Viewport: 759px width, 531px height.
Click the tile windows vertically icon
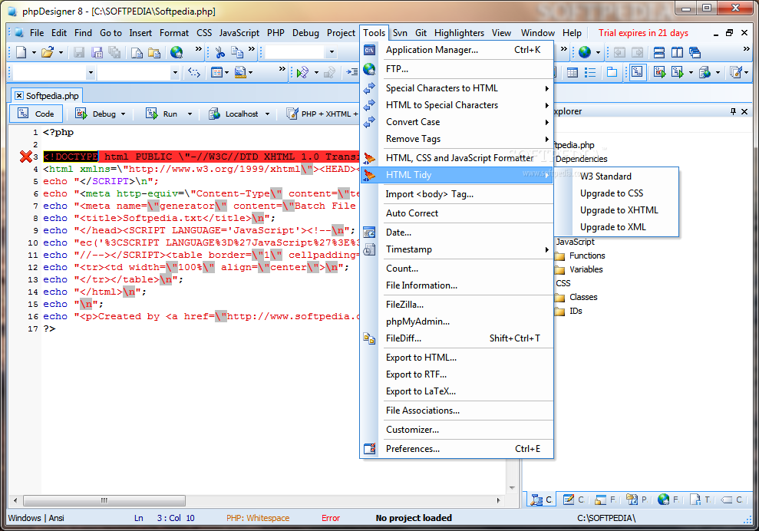pos(677,52)
